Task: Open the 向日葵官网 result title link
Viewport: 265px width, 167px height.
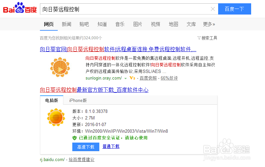Action: (118, 49)
